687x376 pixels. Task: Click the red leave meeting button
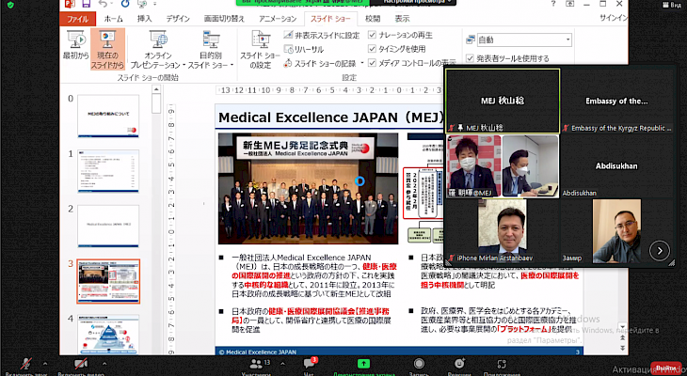pyautogui.click(x=666, y=368)
